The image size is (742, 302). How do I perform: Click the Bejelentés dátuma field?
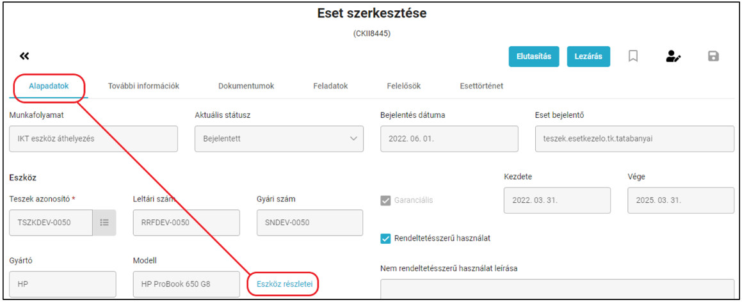pyautogui.click(x=449, y=139)
